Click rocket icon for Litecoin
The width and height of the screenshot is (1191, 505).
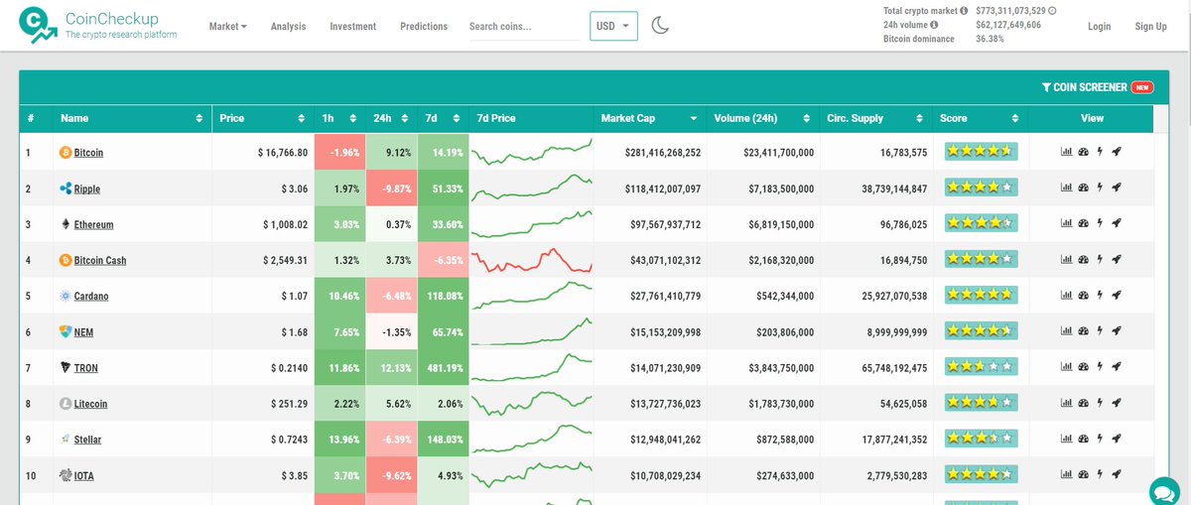point(1116,403)
